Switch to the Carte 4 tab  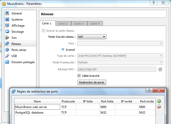(95, 24)
